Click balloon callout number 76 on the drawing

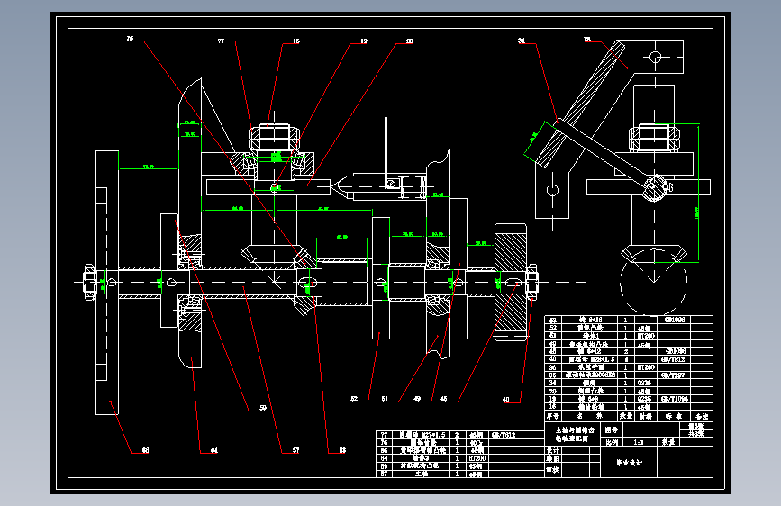(130, 39)
